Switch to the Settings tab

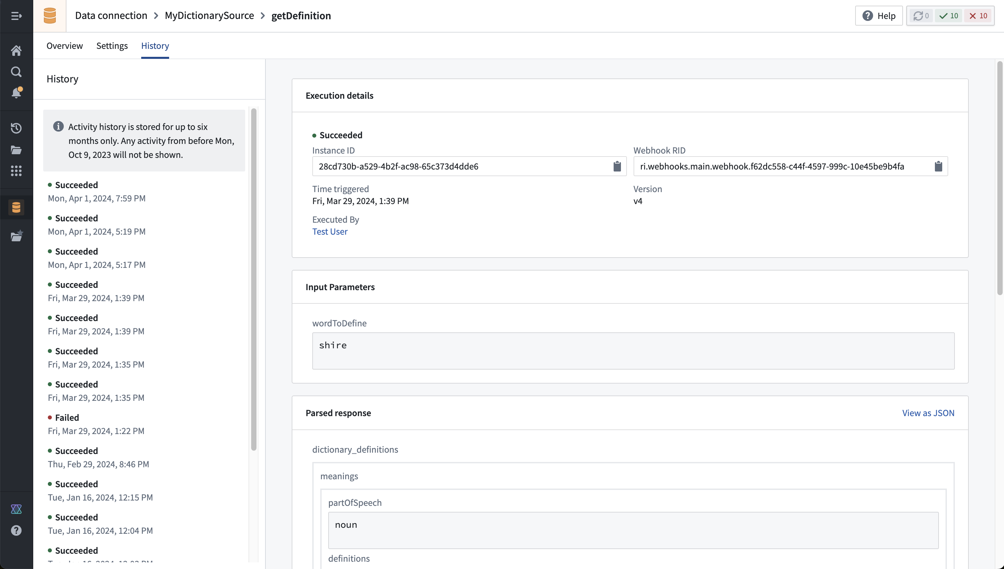[x=112, y=46]
